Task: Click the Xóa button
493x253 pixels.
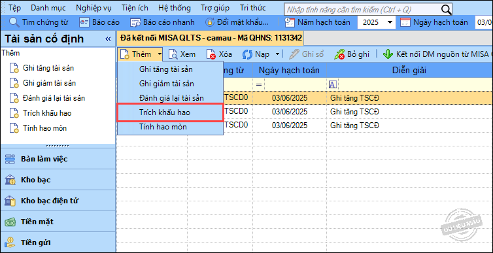Action: click(219, 54)
